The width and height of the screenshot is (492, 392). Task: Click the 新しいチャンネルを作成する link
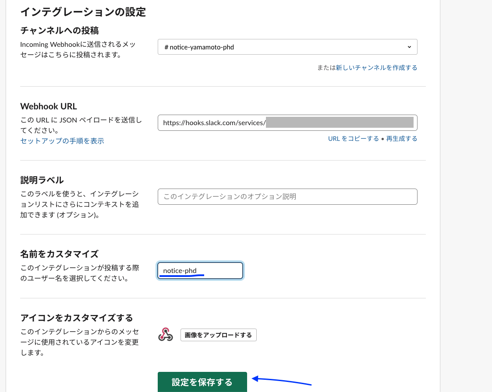click(x=376, y=68)
